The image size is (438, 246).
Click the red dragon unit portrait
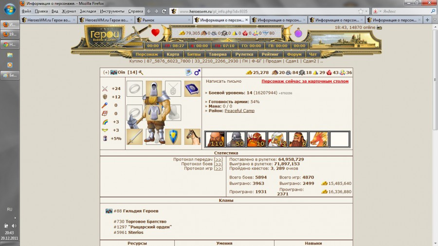tap(319, 140)
